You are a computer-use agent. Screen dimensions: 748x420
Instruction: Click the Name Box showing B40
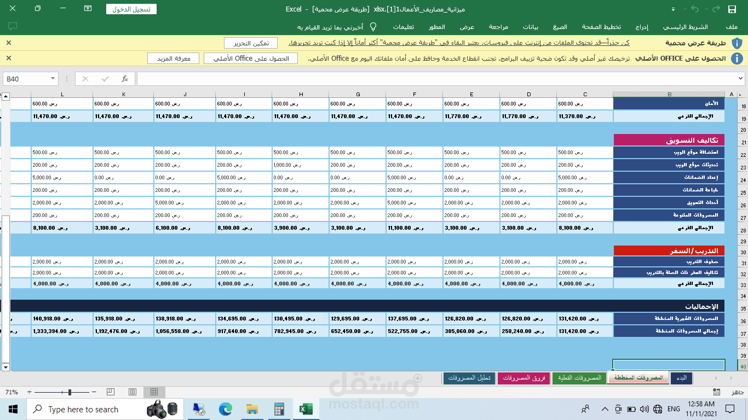click(x=25, y=79)
